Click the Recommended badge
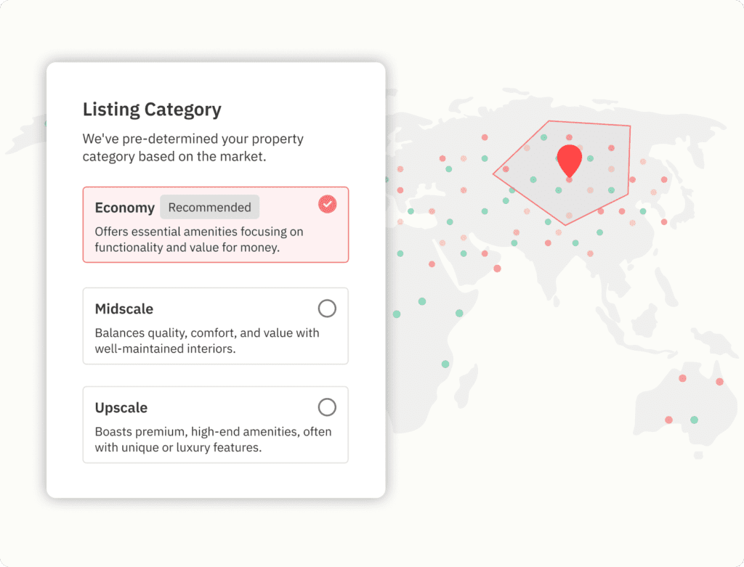This screenshot has height=567, width=744. tap(209, 208)
